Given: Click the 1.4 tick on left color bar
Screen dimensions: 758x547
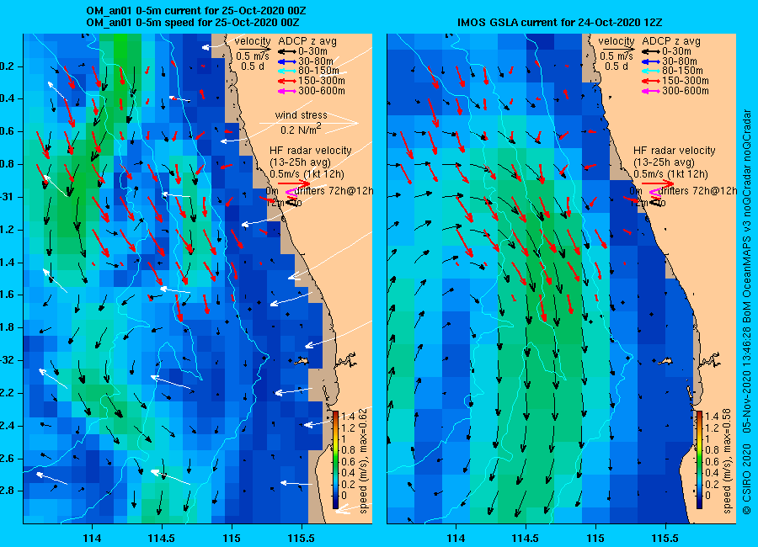Looking at the screenshot, I should (348, 417).
